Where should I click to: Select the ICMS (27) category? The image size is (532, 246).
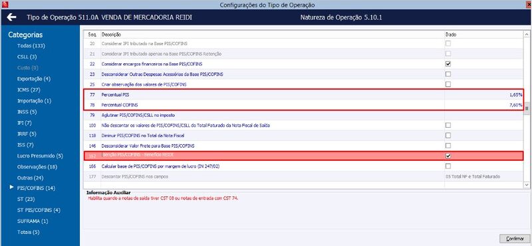point(29,90)
